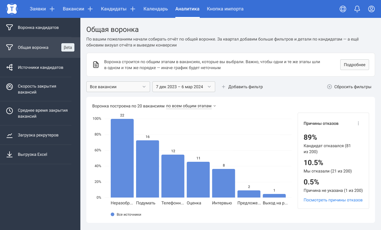Click chart line icon beside Загрузка рекрутеров

coord(10,135)
